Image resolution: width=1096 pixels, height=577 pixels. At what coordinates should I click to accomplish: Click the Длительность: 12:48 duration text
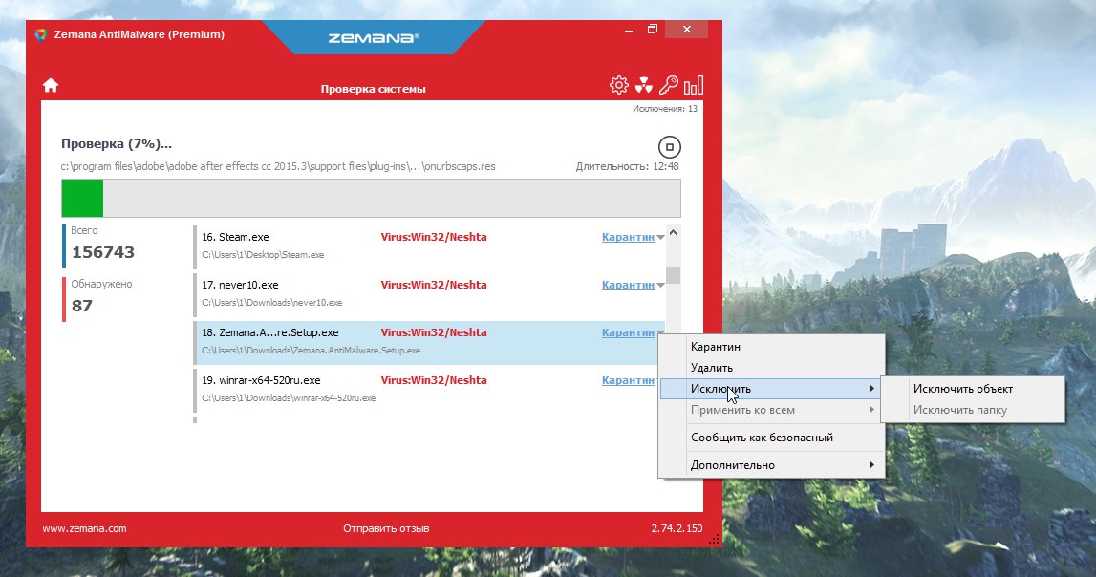[x=627, y=166]
